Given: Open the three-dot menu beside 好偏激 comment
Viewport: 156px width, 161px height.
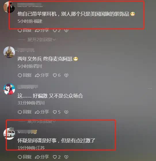Looking at the screenshot, I should pos(150,89).
